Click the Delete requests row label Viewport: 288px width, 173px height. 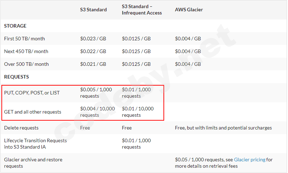tap(21, 128)
